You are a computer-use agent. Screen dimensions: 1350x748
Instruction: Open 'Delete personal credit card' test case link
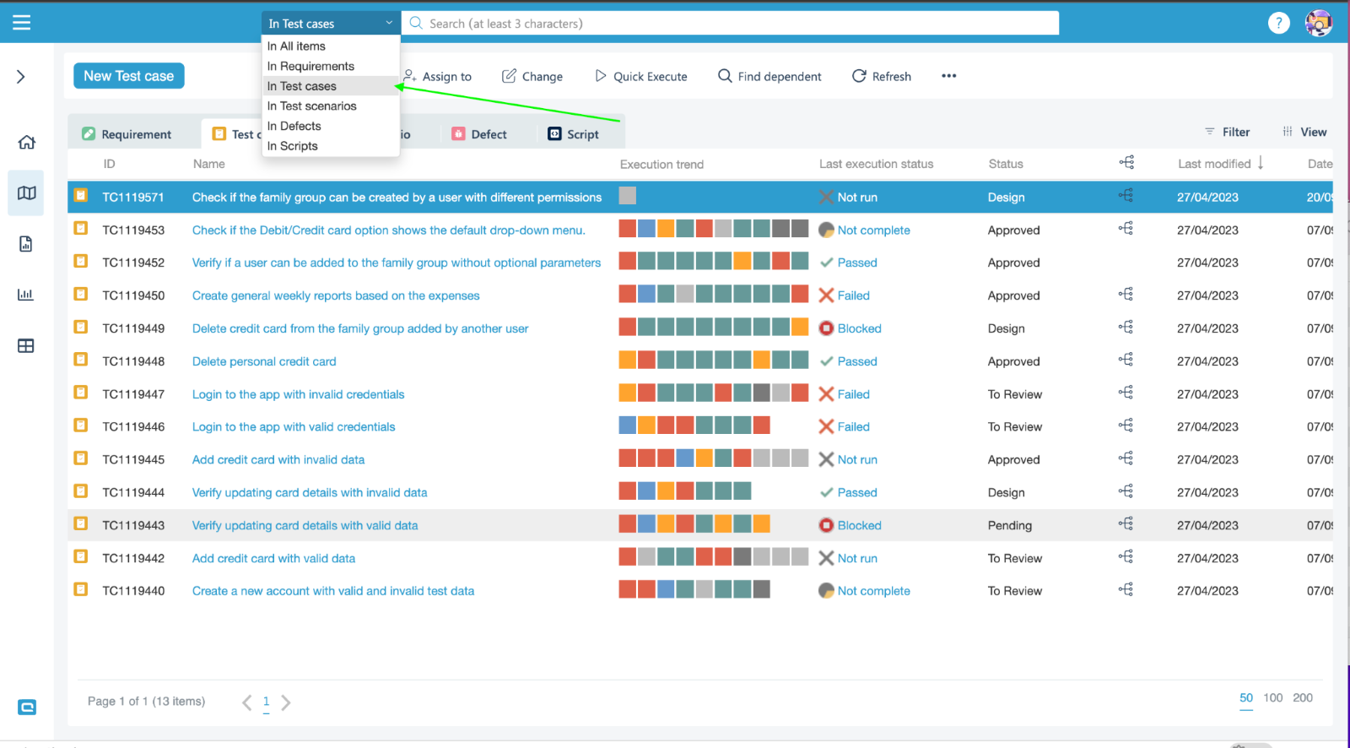coord(264,361)
